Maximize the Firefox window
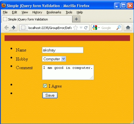The width and height of the screenshot is (134, 124). (x=124, y=6)
